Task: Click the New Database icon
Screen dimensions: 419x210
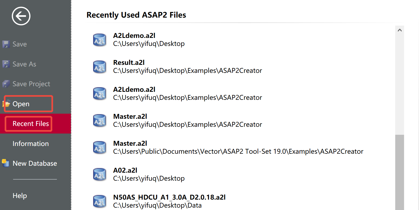Action: coord(6,163)
